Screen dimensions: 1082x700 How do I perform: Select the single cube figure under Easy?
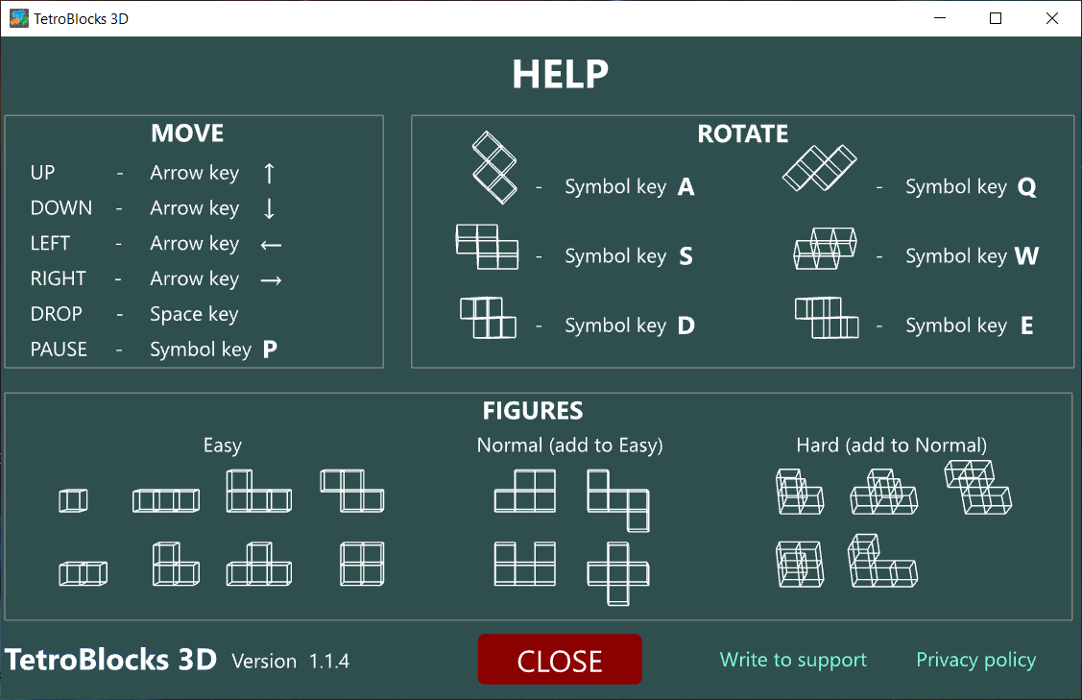(73, 500)
